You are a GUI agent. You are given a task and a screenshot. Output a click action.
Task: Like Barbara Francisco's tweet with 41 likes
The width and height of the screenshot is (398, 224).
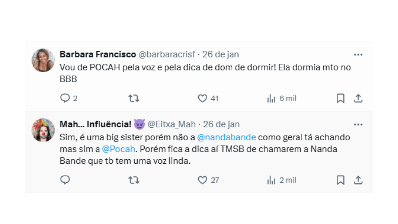coord(203,98)
